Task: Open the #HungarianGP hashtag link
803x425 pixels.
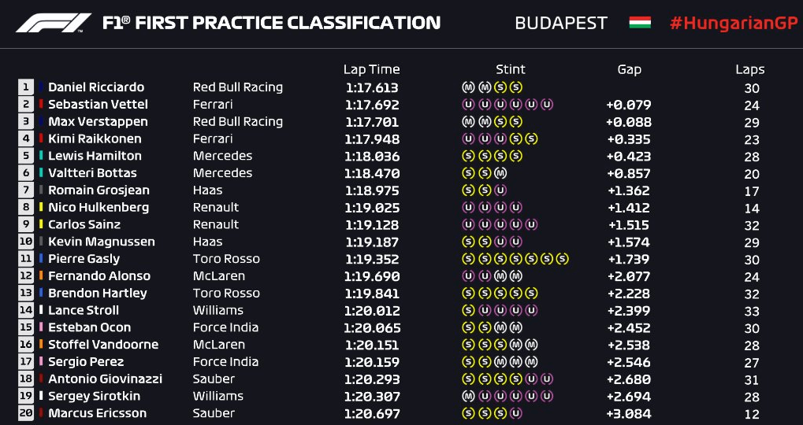Action: (734, 24)
